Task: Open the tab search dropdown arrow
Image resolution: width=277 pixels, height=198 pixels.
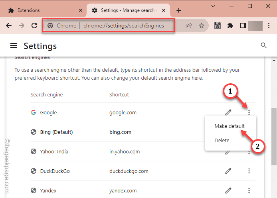Action: click(x=213, y=6)
